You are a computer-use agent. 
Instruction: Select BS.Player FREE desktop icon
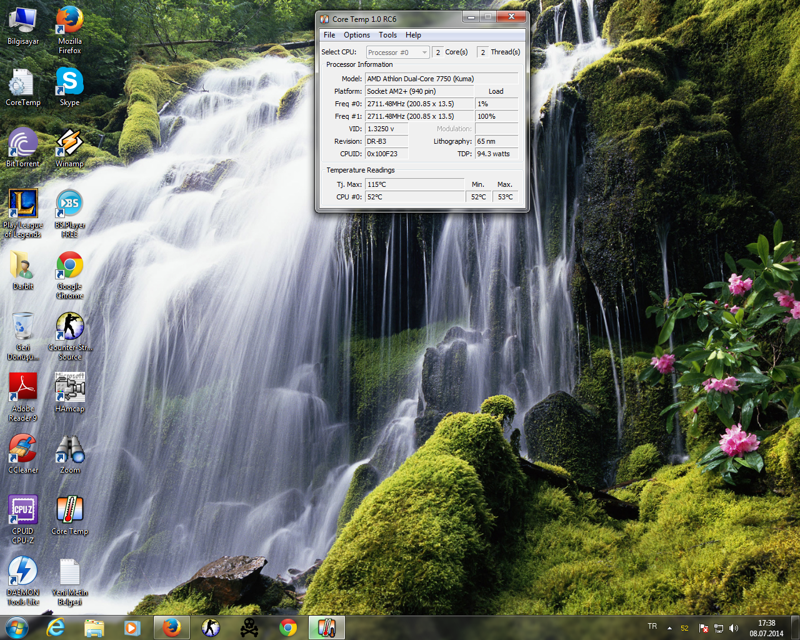pyautogui.click(x=70, y=213)
